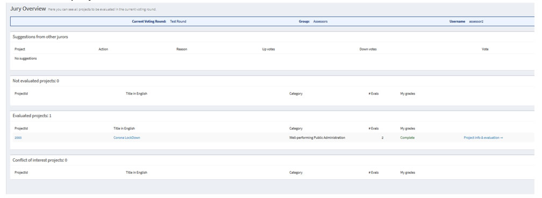Click the Vote column header
Viewport: 542px width, 198px height.
tap(485, 49)
